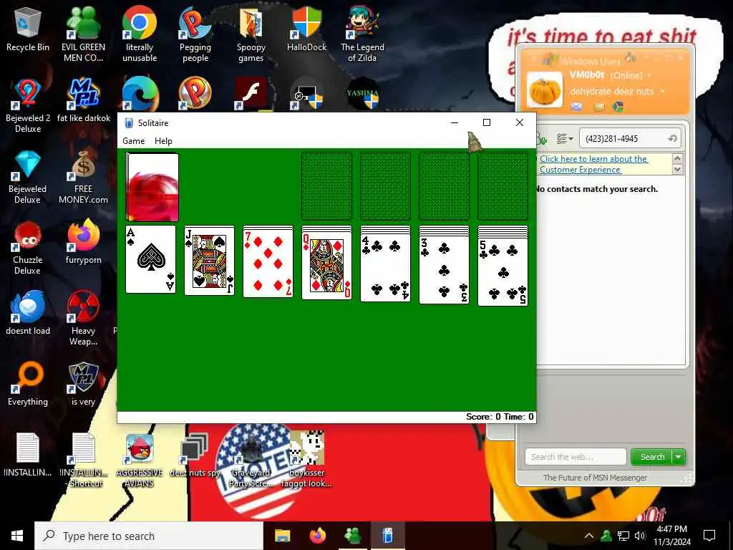Select the Chrome icon labeled literally unusable
Viewport: 733px width, 550px height.
pyautogui.click(x=140, y=34)
